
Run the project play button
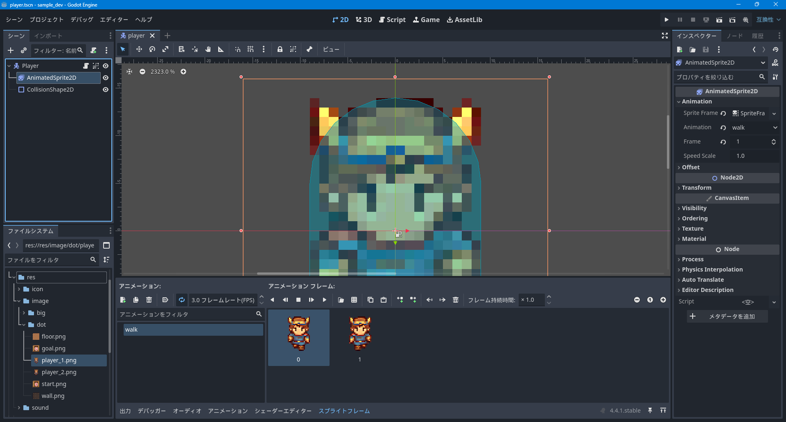[x=666, y=20]
